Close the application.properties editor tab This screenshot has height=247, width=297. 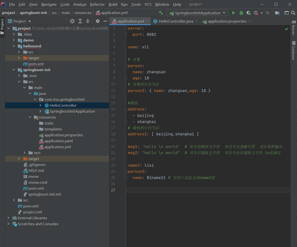(x=250, y=21)
